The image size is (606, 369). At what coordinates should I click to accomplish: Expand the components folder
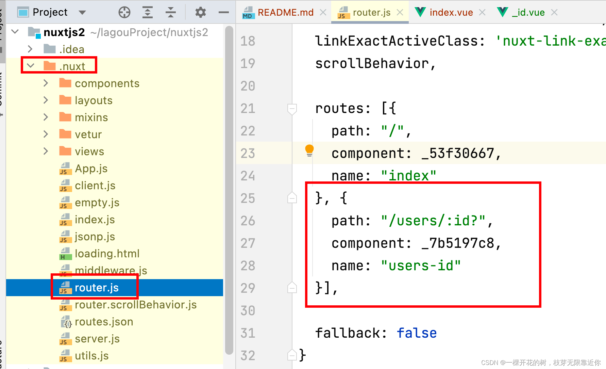tap(46, 83)
